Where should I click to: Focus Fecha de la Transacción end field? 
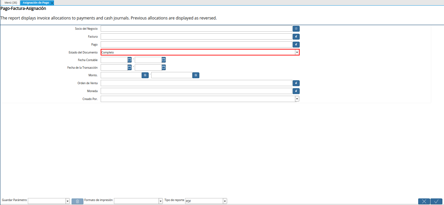(148, 68)
